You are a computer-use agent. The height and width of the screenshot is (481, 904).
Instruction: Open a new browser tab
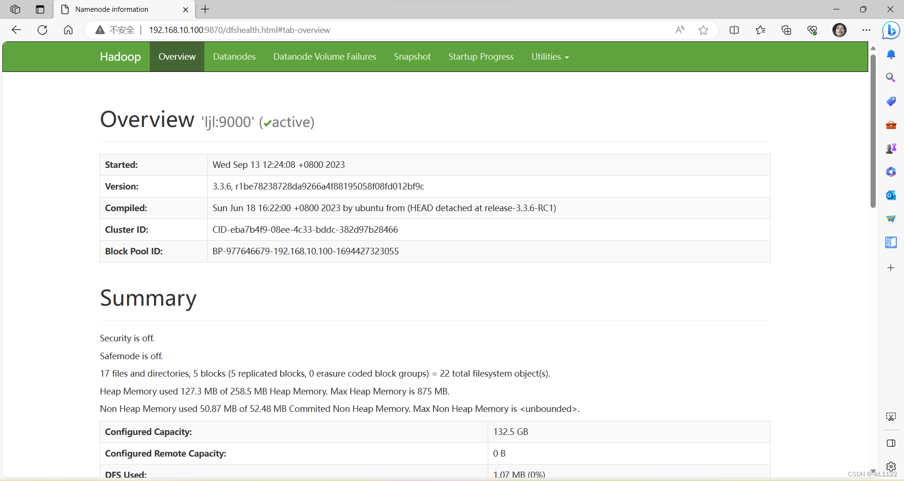(205, 9)
